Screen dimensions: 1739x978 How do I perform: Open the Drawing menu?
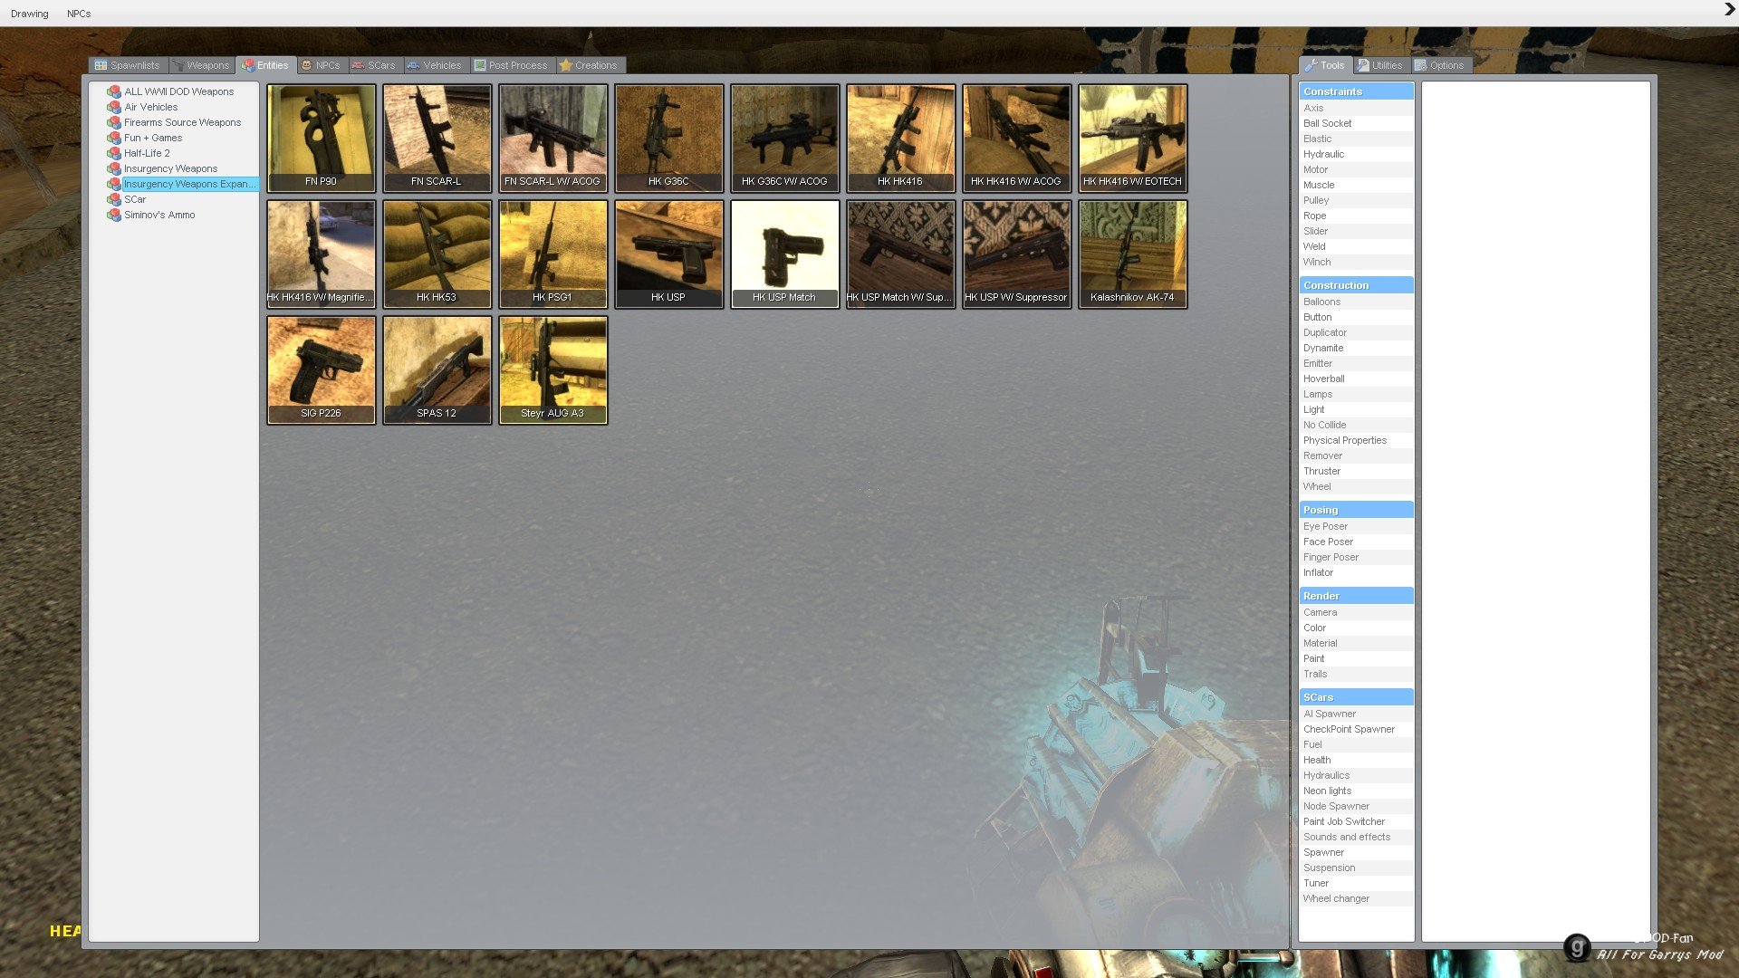click(x=30, y=14)
